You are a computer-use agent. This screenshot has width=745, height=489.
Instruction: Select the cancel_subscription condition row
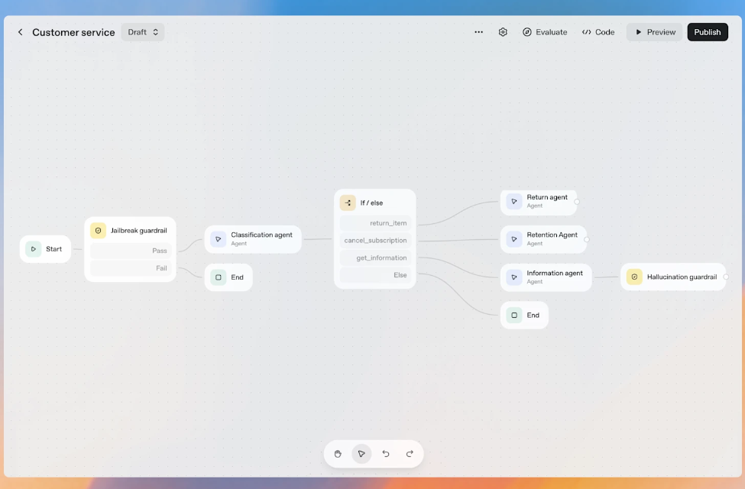[x=376, y=241]
